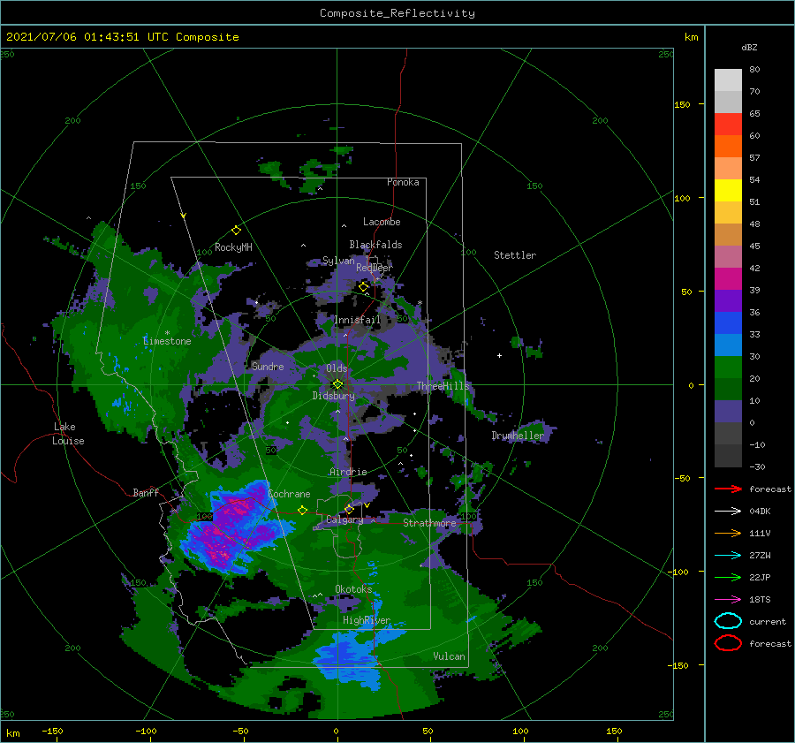Image resolution: width=795 pixels, height=743 pixels.
Task: Click the Ponoka label
Action: click(x=403, y=182)
